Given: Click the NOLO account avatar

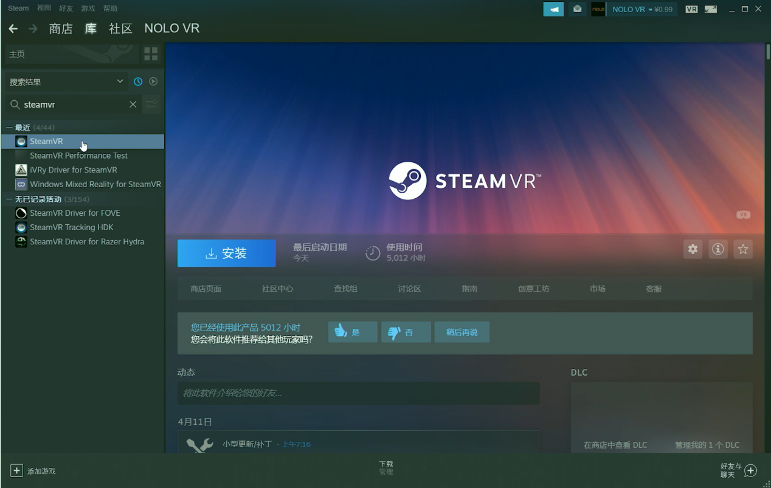Looking at the screenshot, I should tap(598, 9).
